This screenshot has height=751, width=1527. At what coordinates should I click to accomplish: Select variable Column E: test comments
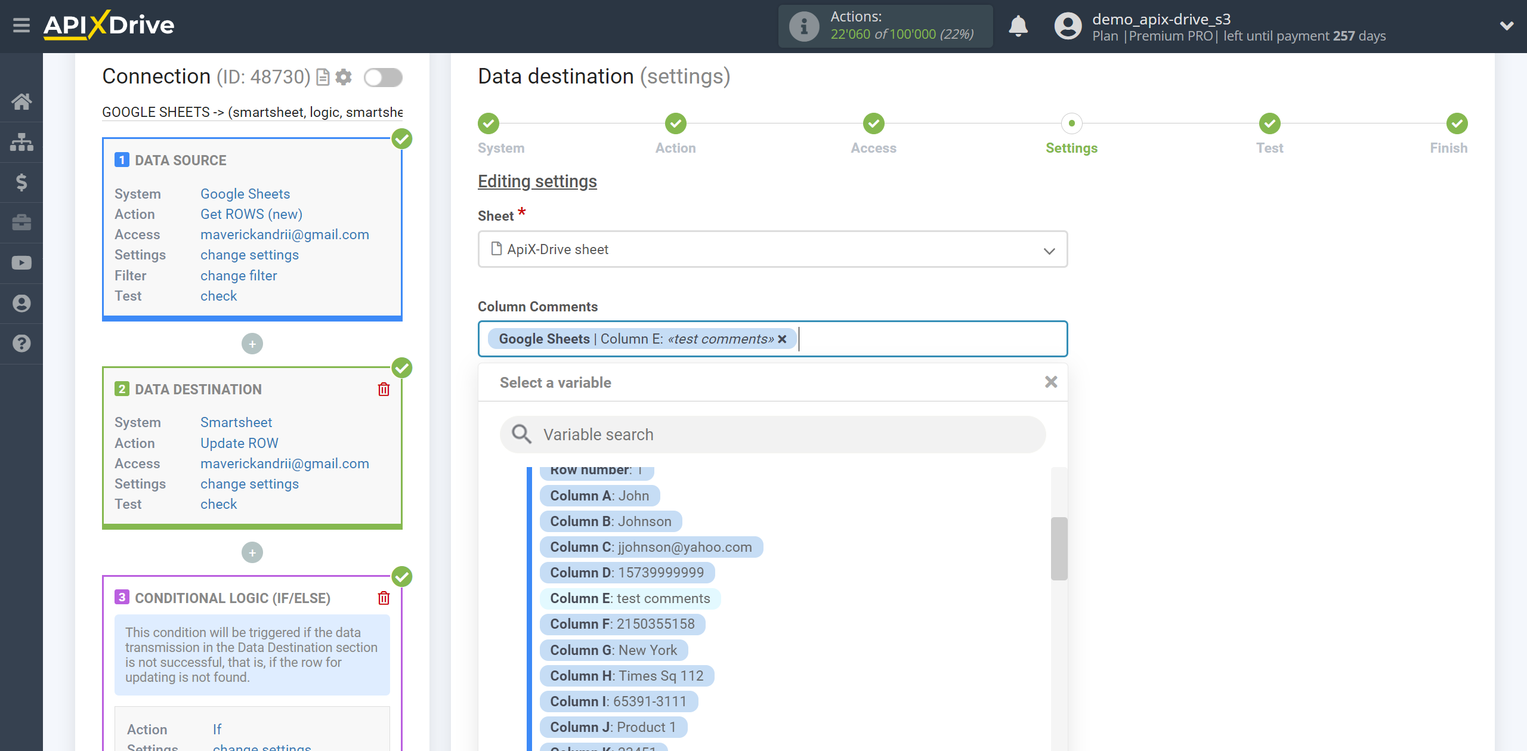(x=630, y=598)
